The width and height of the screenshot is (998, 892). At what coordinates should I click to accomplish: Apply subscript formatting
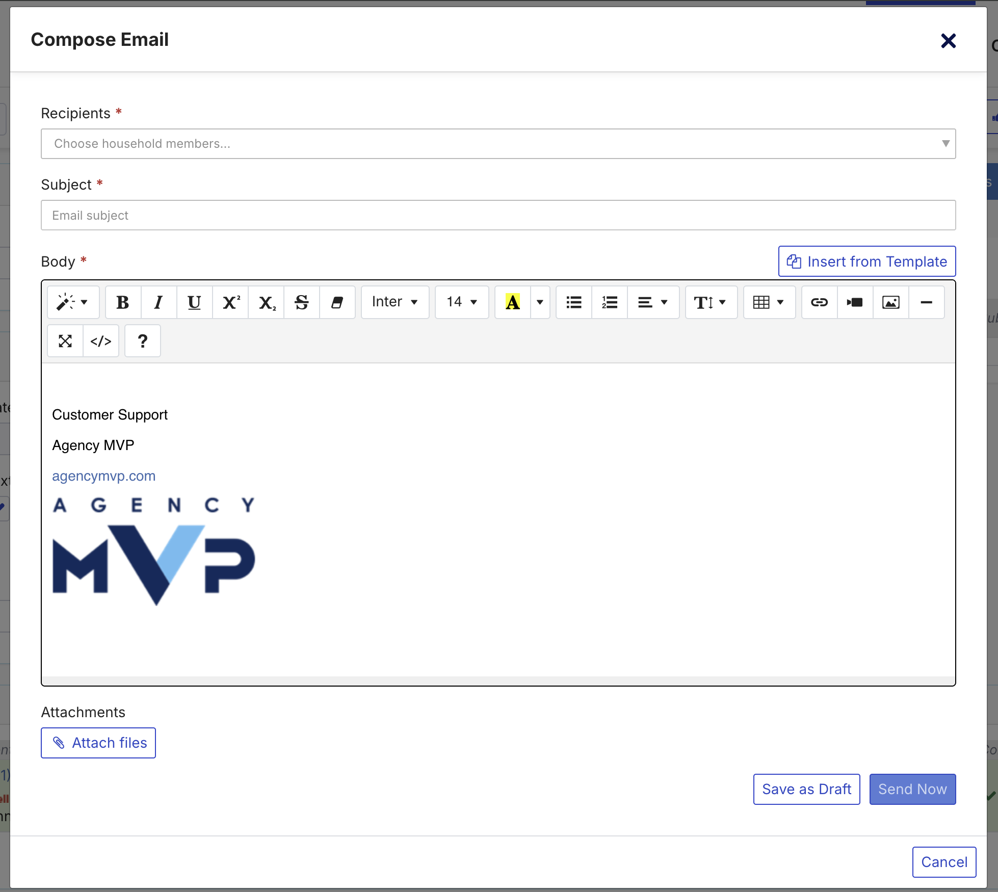pos(266,302)
